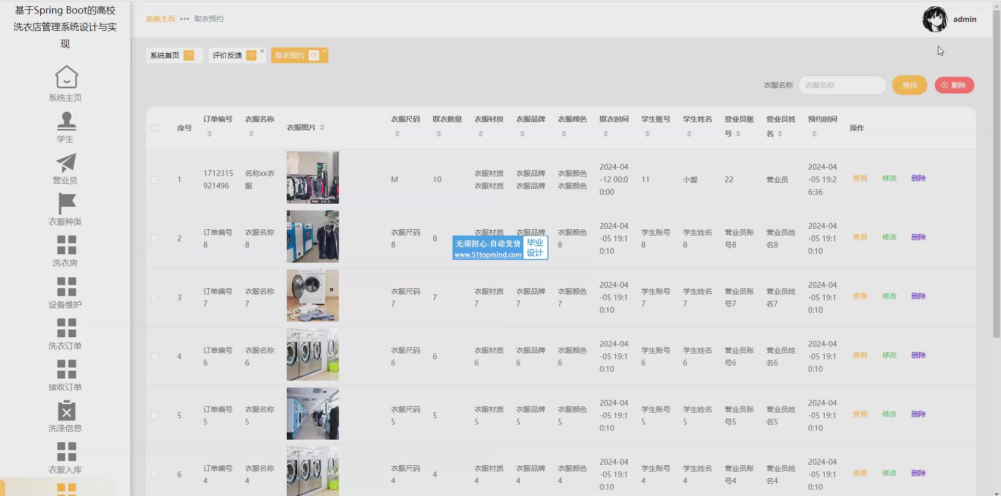Click heart icon on 系统首页 tab
The height and width of the screenshot is (496, 1001).
pos(189,55)
